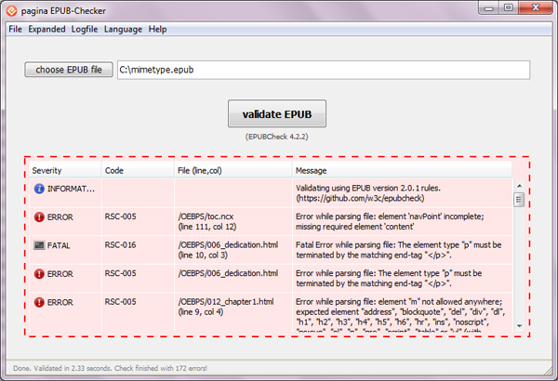This screenshot has width=558, height=381.
Task: Click the red error icon for toc.ncx row
Action: coord(39,217)
